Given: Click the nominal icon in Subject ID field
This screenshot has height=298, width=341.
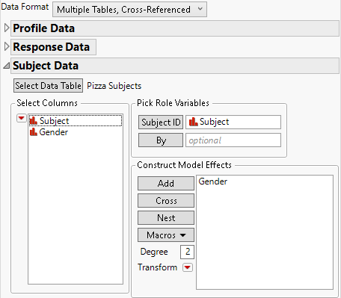Looking at the screenshot, I should click(194, 122).
